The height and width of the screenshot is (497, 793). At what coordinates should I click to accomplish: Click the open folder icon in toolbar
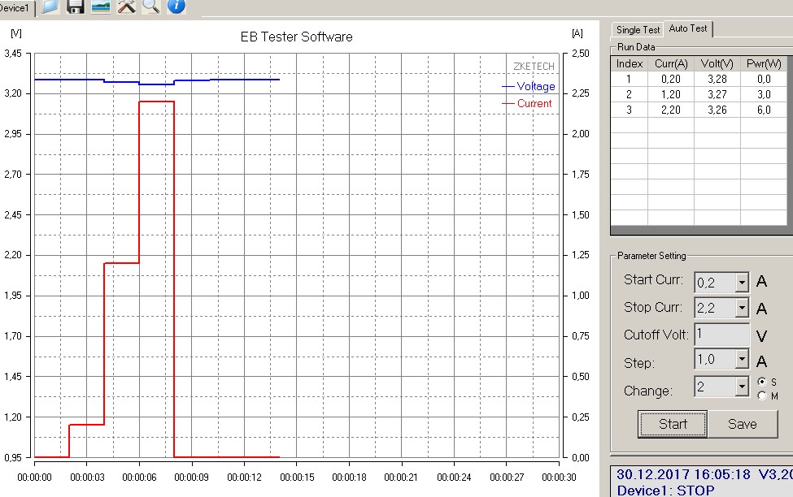click(50, 6)
